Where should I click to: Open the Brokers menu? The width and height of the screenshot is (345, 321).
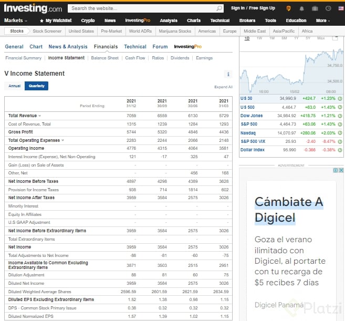click(x=247, y=20)
